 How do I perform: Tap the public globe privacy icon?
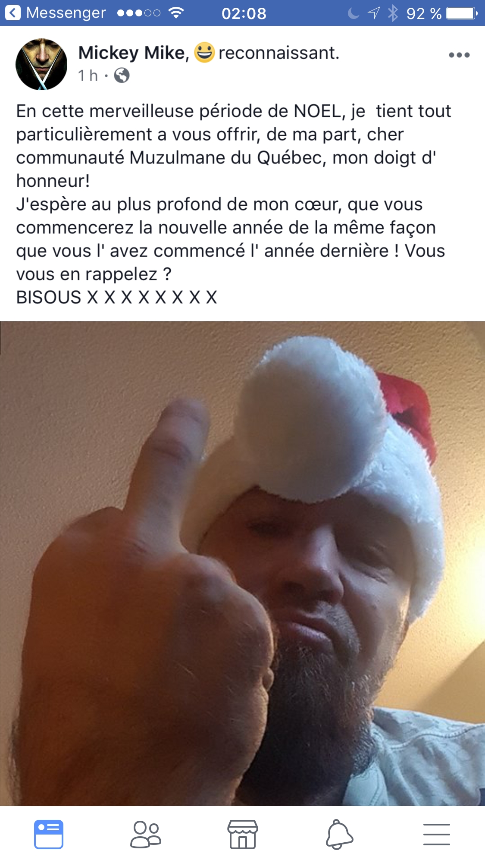tap(122, 75)
